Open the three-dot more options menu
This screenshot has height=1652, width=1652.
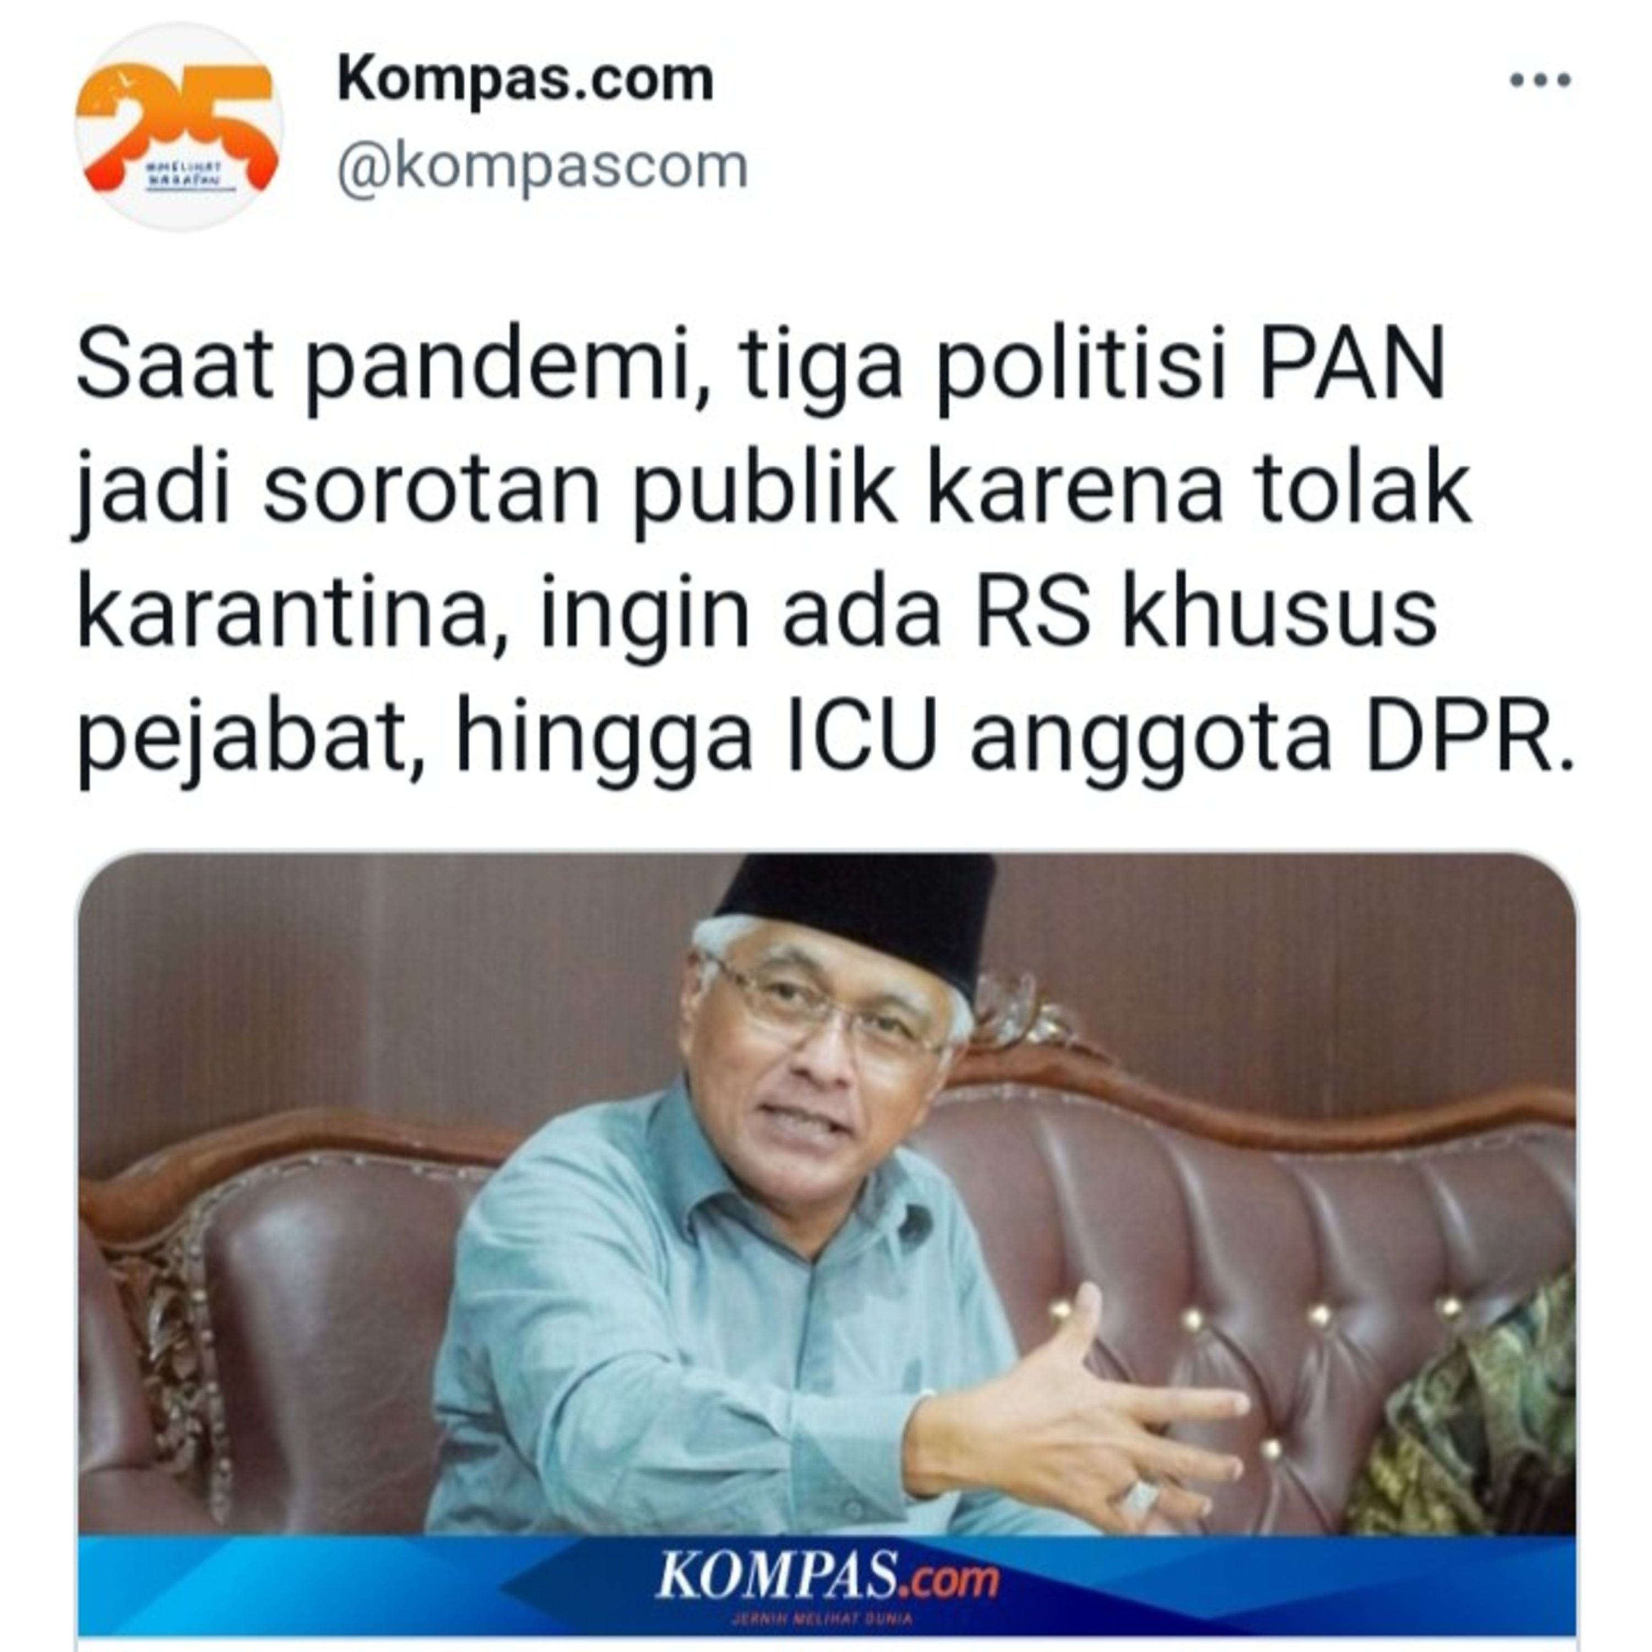(1540, 80)
